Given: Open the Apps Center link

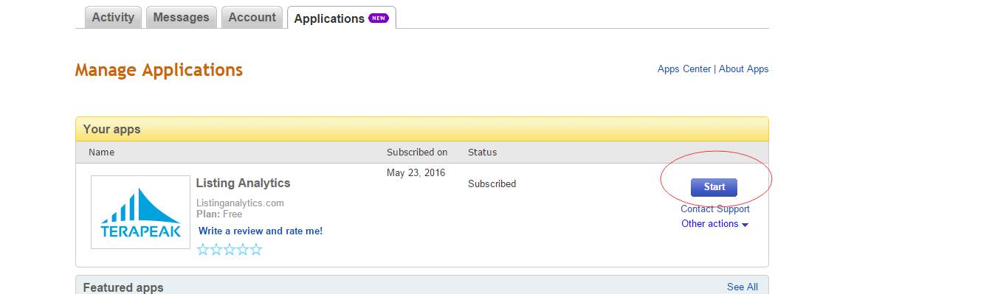Looking at the screenshot, I should click(684, 69).
